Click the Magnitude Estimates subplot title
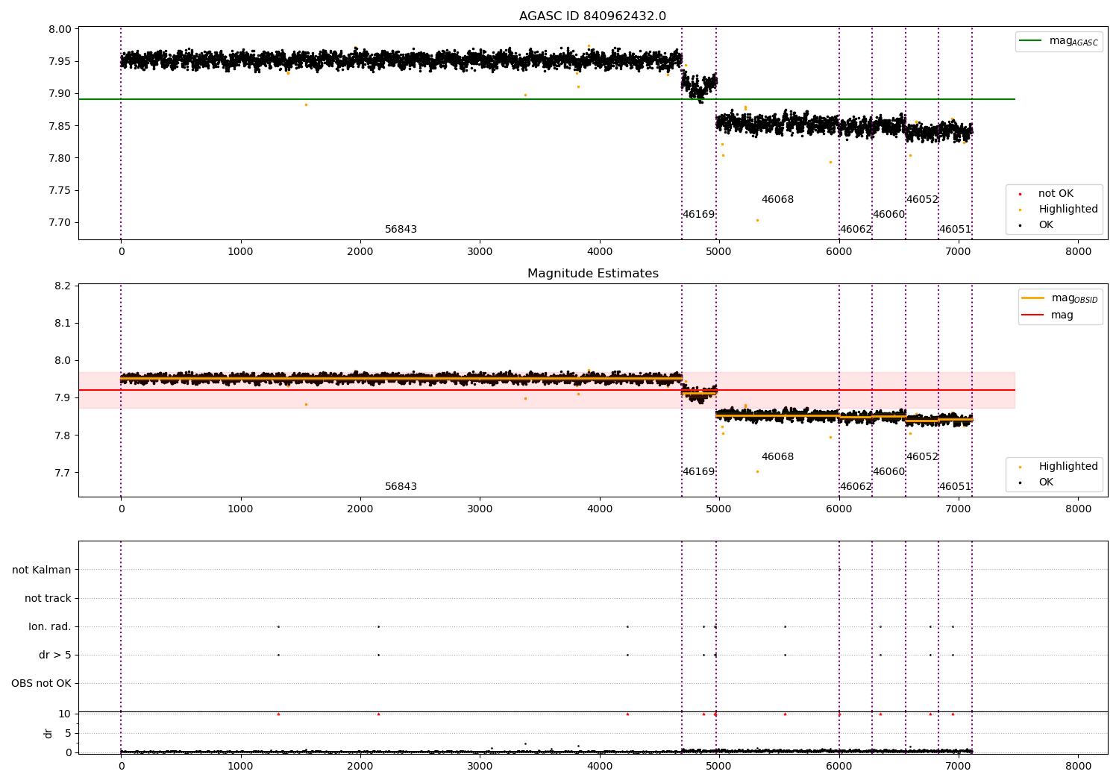Screen dimensions: 1119x783 point(592,274)
